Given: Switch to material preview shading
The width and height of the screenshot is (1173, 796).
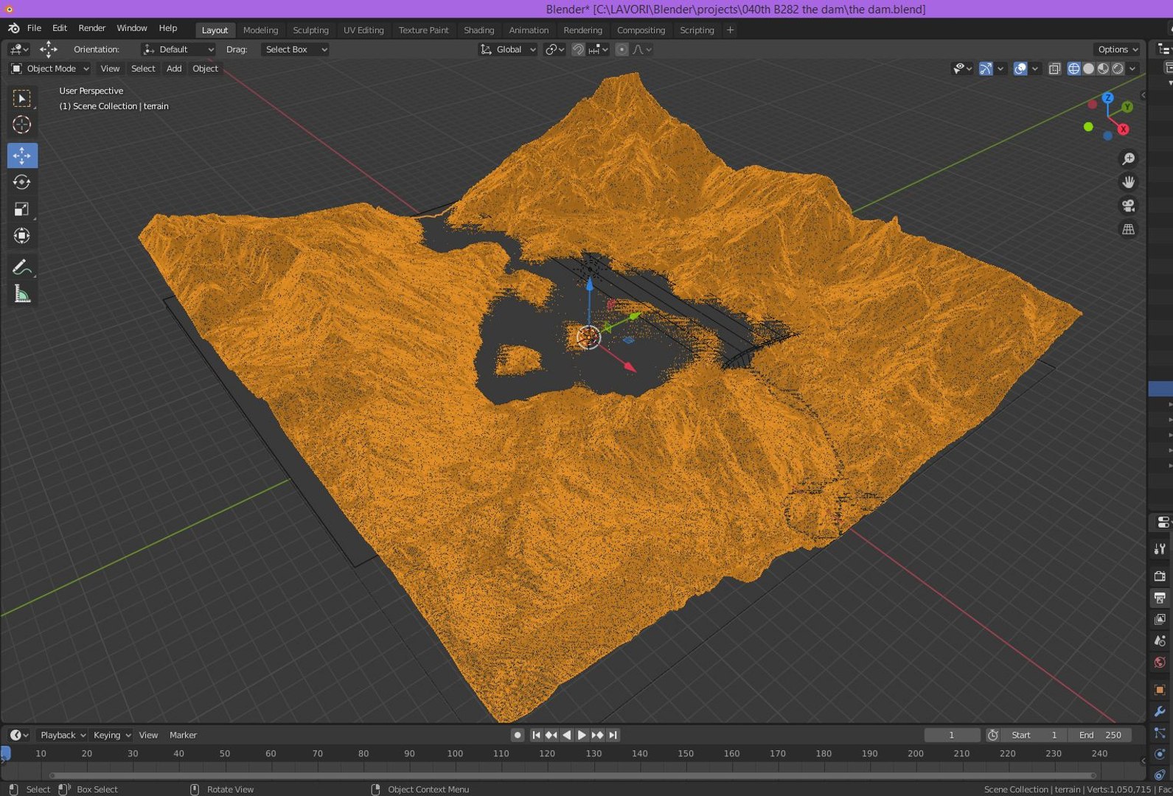Looking at the screenshot, I should pyautogui.click(x=1103, y=69).
